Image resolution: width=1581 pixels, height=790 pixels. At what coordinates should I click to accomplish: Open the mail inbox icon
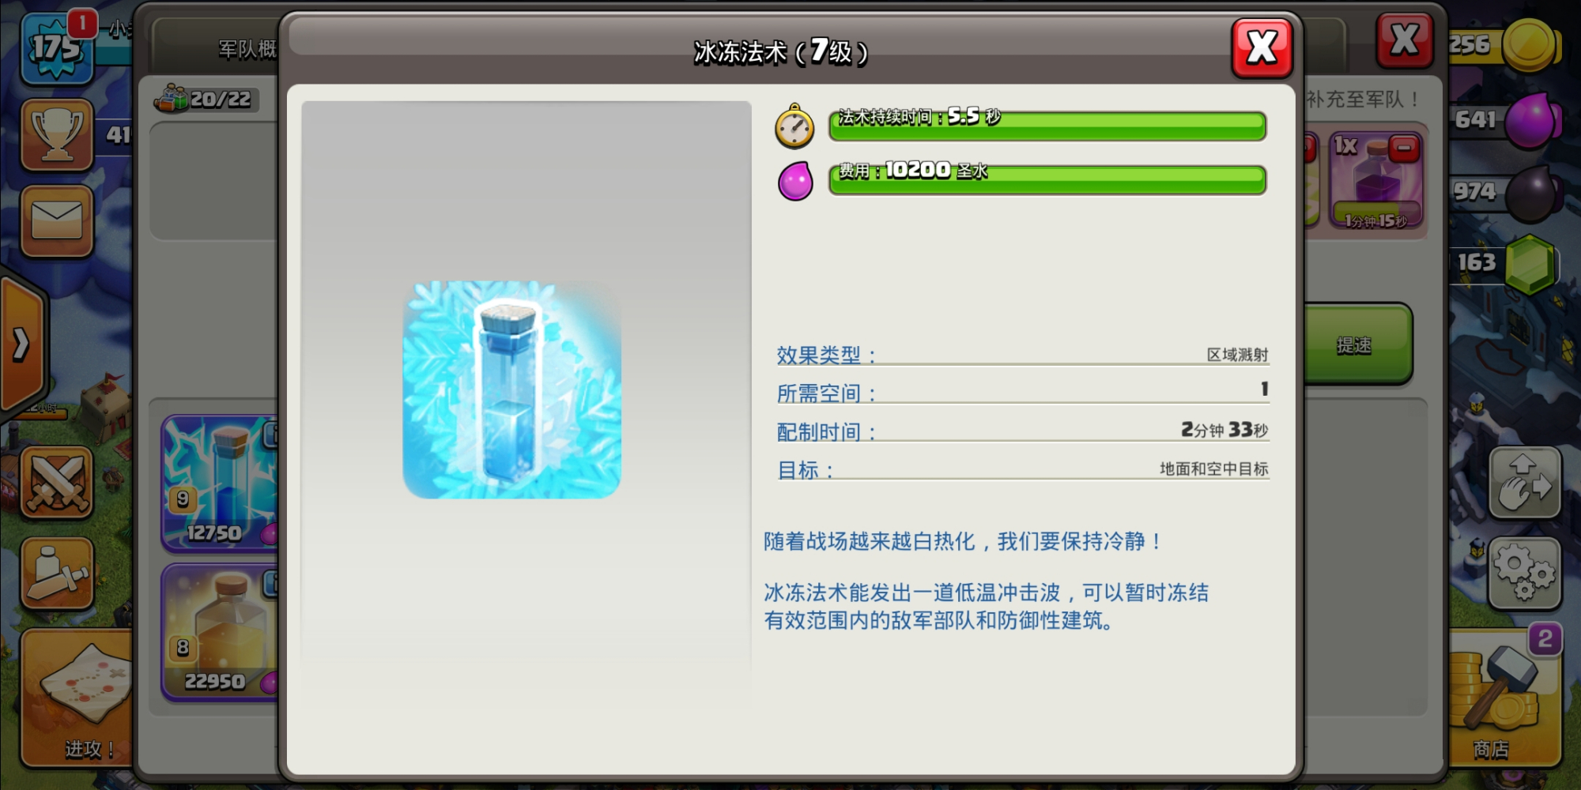coord(57,221)
